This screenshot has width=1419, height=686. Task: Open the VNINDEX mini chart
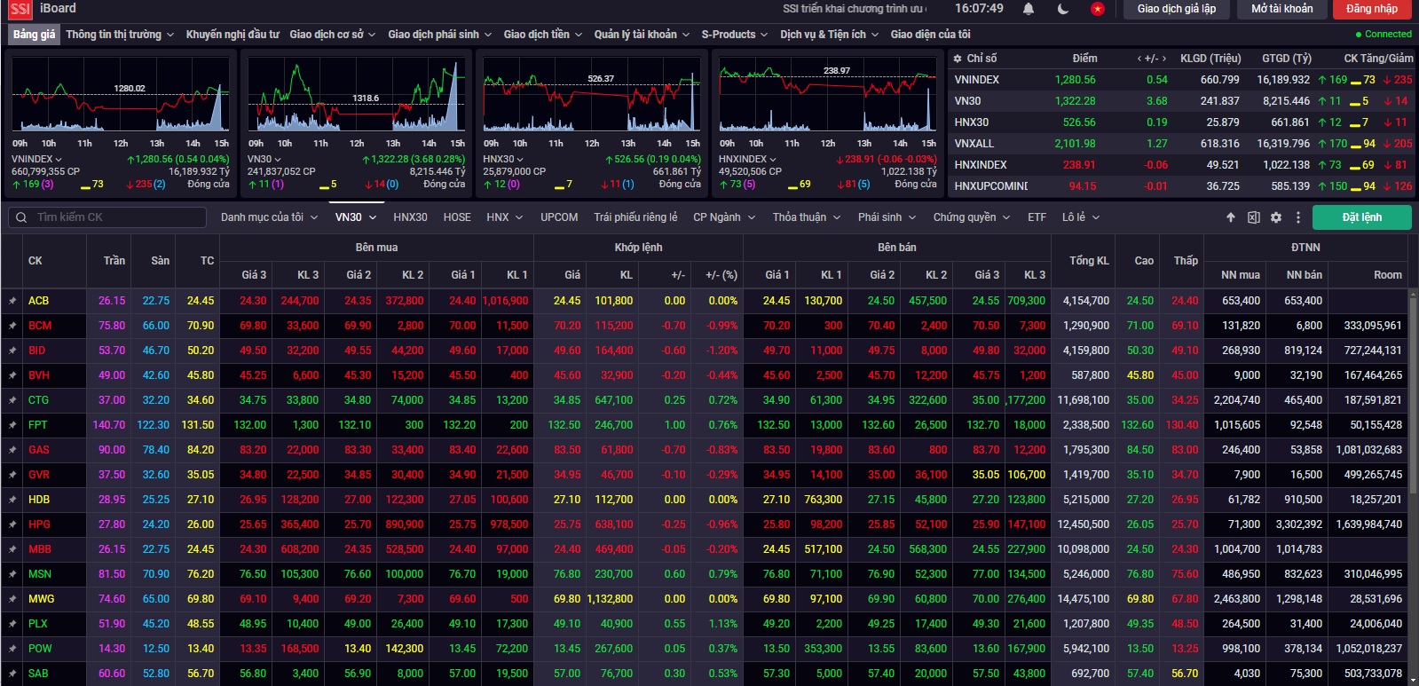(120, 97)
